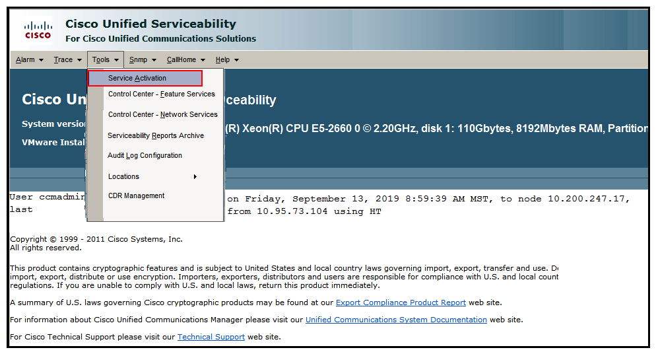Click the Help dropdown arrow
The image size is (656, 354).
[x=236, y=60]
